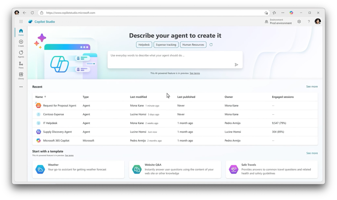The width and height of the screenshot is (337, 200).
Task: Refresh the suggested prompt chips
Action: coord(211,45)
